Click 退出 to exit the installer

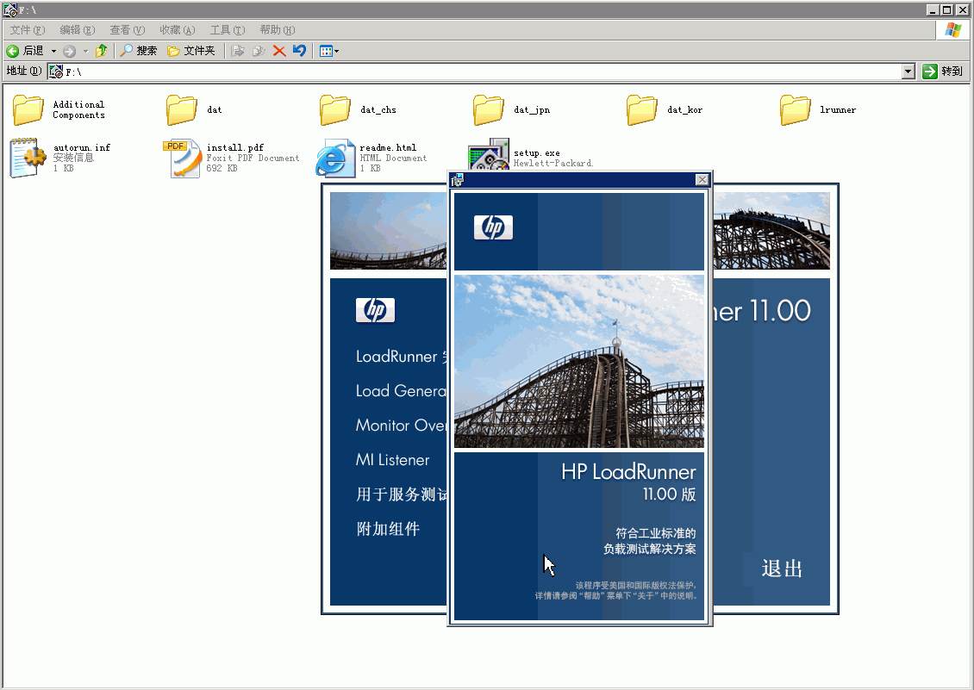(782, 569)
